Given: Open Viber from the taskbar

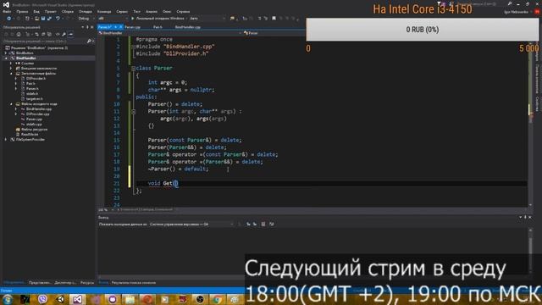Looking at the screenshot, I should click(x=42, y=299).
